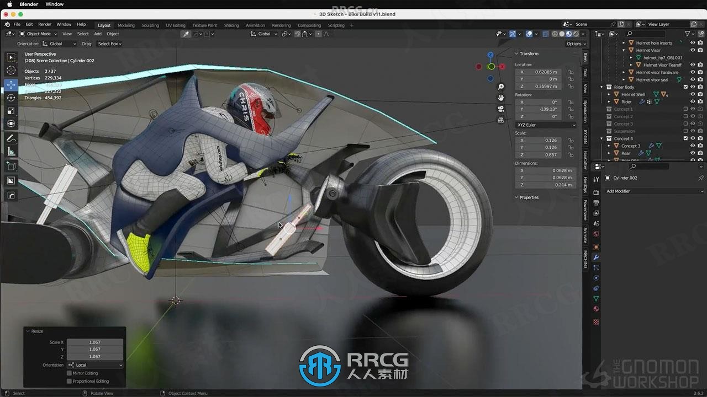Switch to the Shading workspace tab
This screenshot has height=397, width=707.
[231, 25]
